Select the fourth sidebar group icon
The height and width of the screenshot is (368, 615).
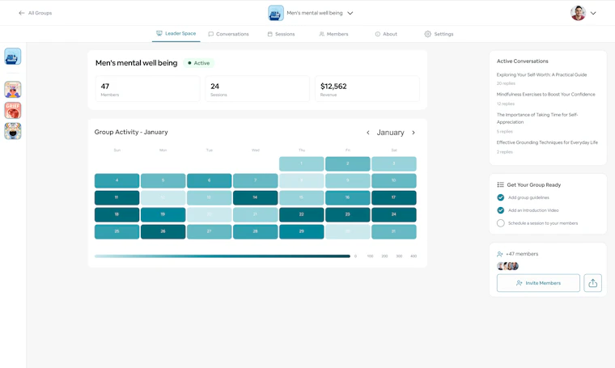click(13, 131)
